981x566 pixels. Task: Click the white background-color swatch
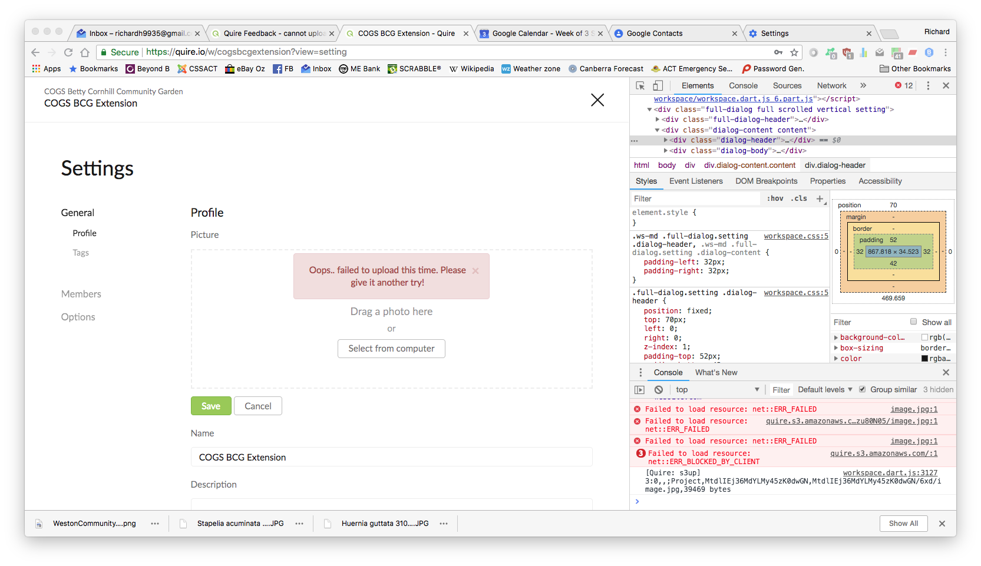click(x=924, y=337)
